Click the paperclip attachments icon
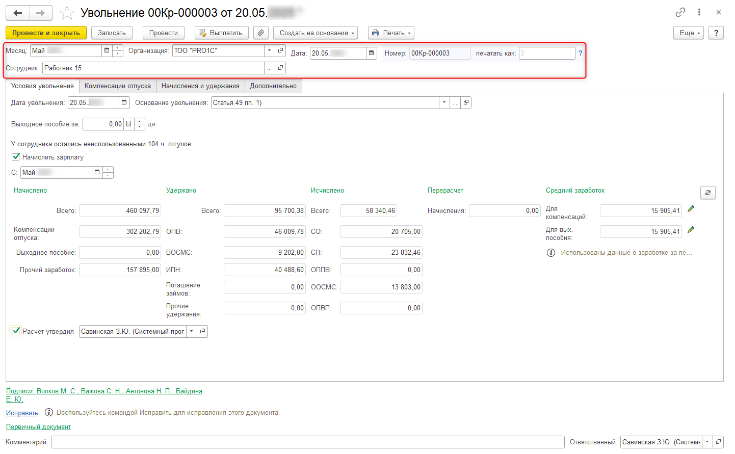This screenshot has height=454, width=735. click(x=261, y=33)
